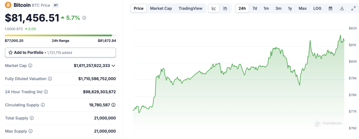Select the 7d time range
Screen dimensions: 359x139
point(255,8)
